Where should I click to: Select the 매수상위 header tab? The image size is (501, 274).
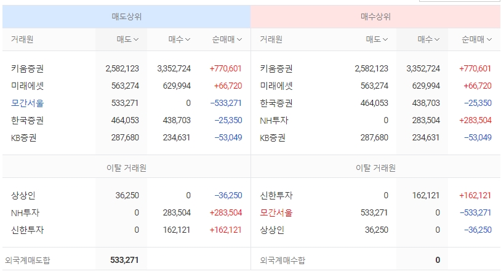[375, 17]
